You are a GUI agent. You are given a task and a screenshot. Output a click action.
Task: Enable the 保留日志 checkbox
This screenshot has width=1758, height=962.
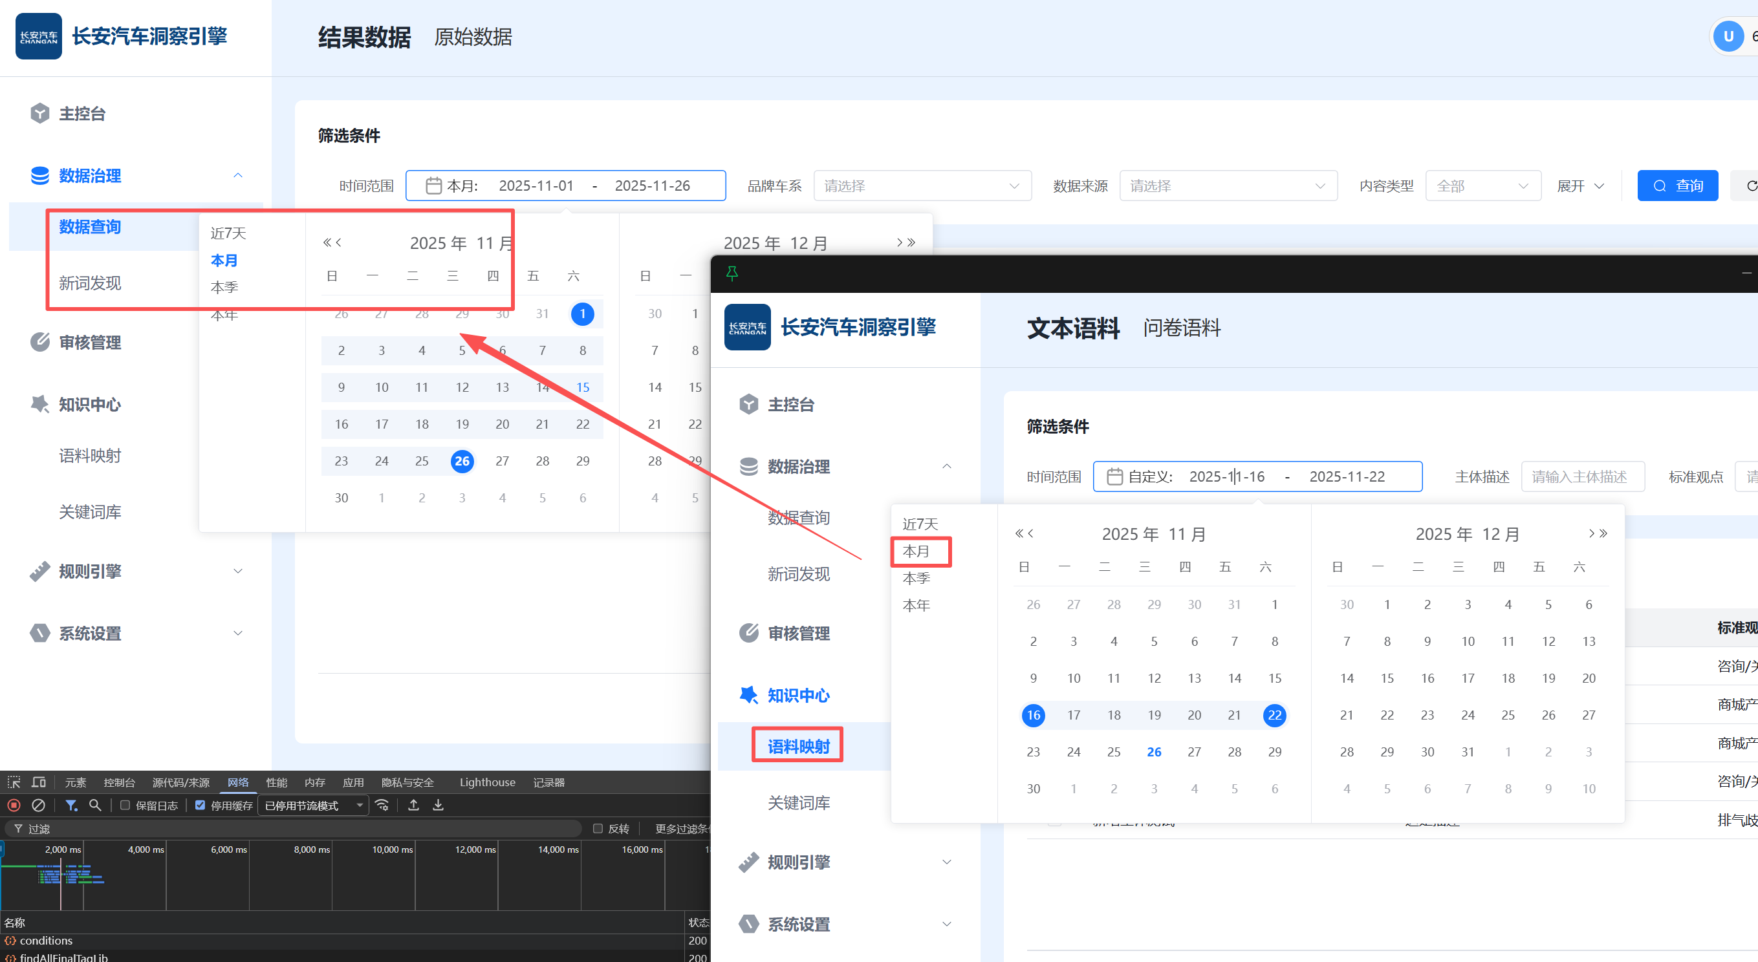click(x=125, y=805)
